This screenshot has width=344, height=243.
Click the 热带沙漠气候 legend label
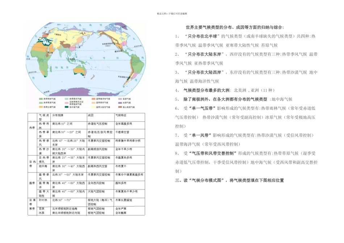click(49, 107)
